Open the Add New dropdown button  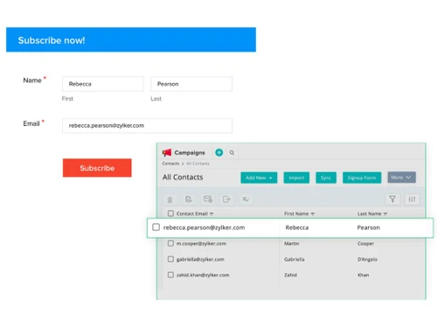pos(259,178)
